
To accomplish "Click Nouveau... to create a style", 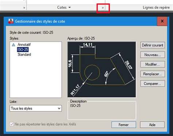I will pos(153,55).
